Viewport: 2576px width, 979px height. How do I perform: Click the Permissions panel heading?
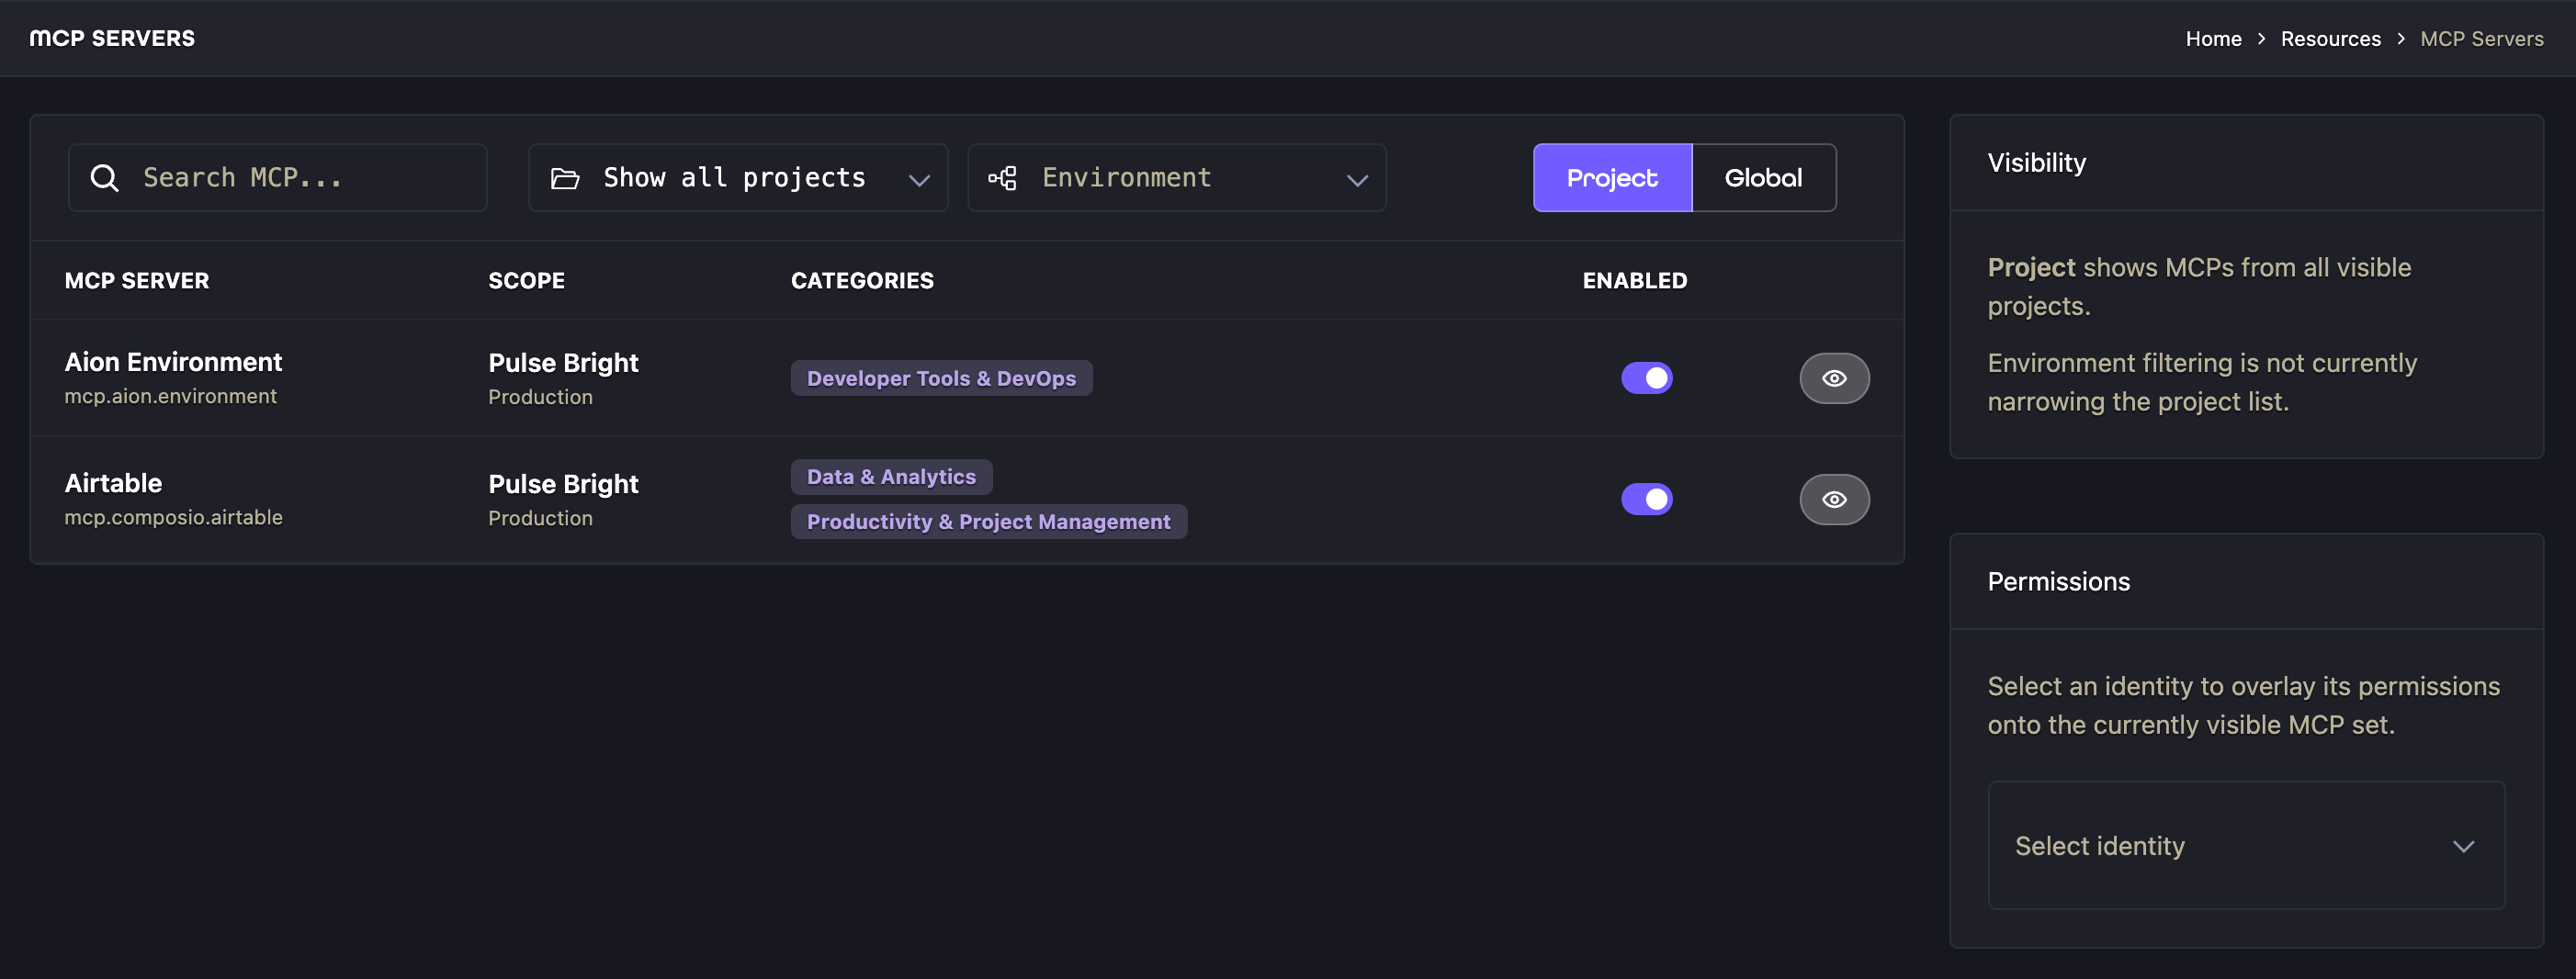tap(2058, 582)
